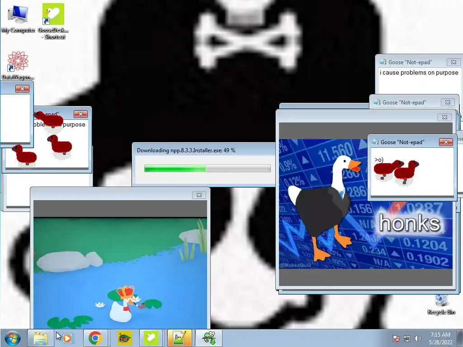
Task: Switch to the Goose Desktop taskbar app
Action: 151,338
